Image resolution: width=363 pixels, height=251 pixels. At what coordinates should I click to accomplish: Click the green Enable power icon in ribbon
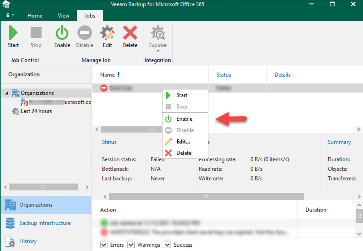pyautogui.click(x=62, y=33)
